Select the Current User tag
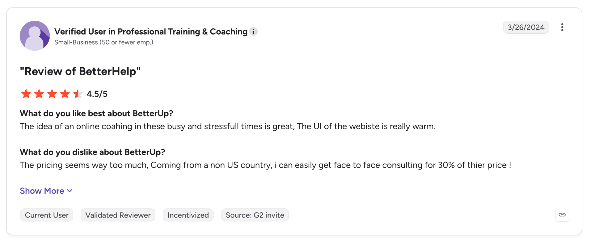The height and width of the screenshot is (240, 590). click(x=47, y=215)
